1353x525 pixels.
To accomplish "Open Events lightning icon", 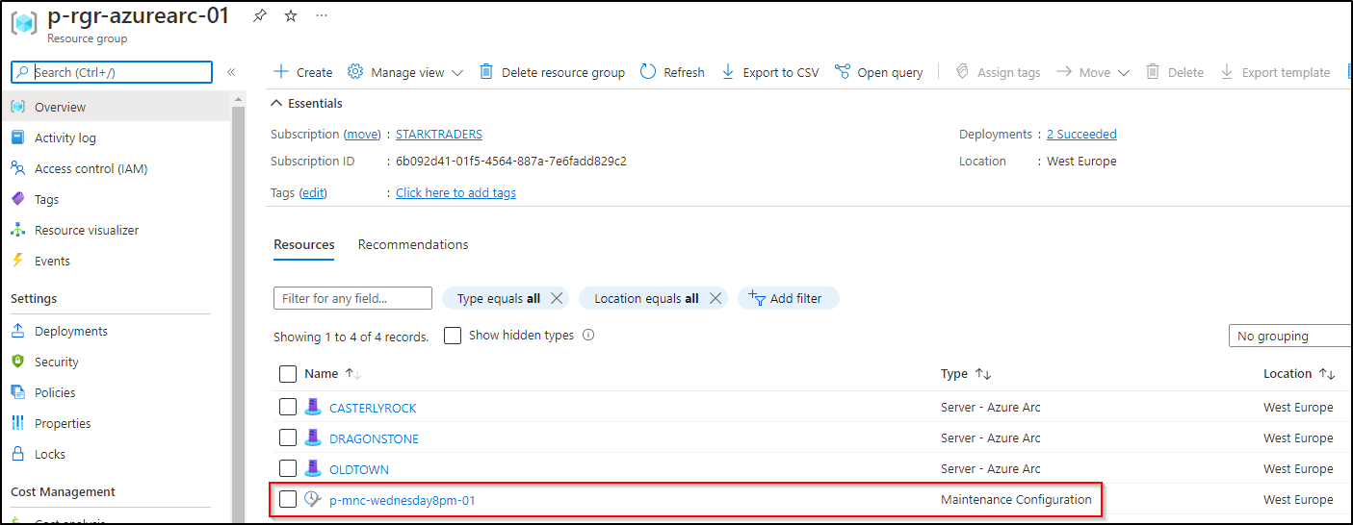I will click(x=18, y=261).
